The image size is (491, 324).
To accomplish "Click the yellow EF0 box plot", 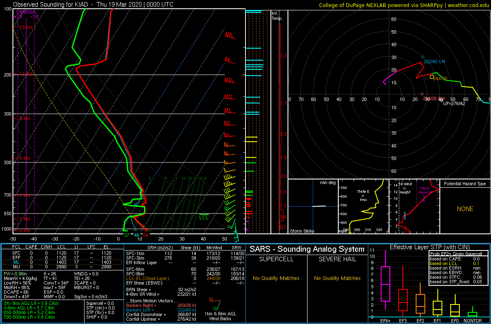I will (x=455, y=309).
